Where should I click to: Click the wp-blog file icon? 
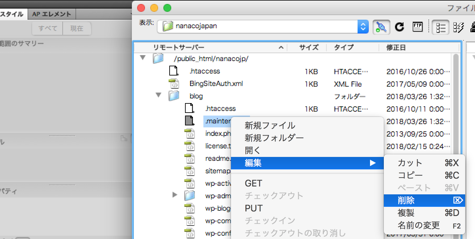point(189,208)
